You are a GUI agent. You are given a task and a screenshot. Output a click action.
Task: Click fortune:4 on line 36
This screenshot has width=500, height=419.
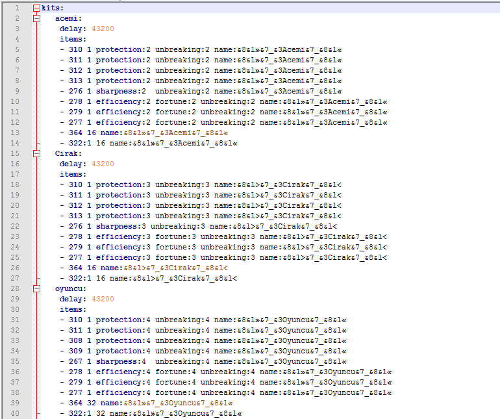[176, 372]
